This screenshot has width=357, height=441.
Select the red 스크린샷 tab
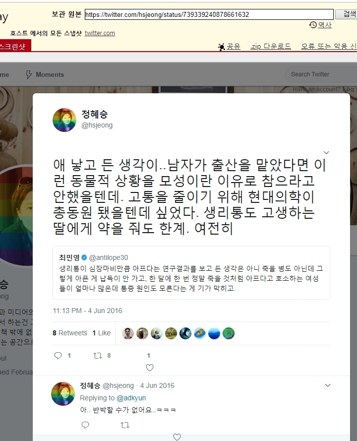pyautogui.click(x=14, y=46)
